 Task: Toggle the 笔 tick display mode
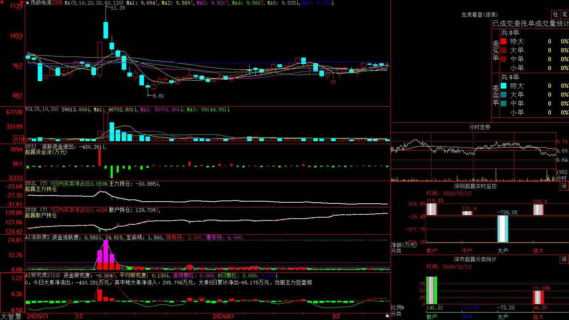pos(564,14)
